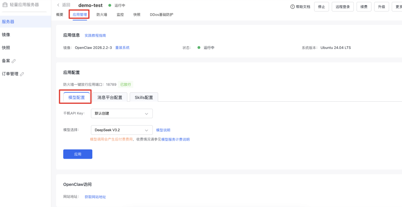Open the 模型服务计费说明 link
The height and width of the screenshot is (207, 402).
[x=175, y=139]
